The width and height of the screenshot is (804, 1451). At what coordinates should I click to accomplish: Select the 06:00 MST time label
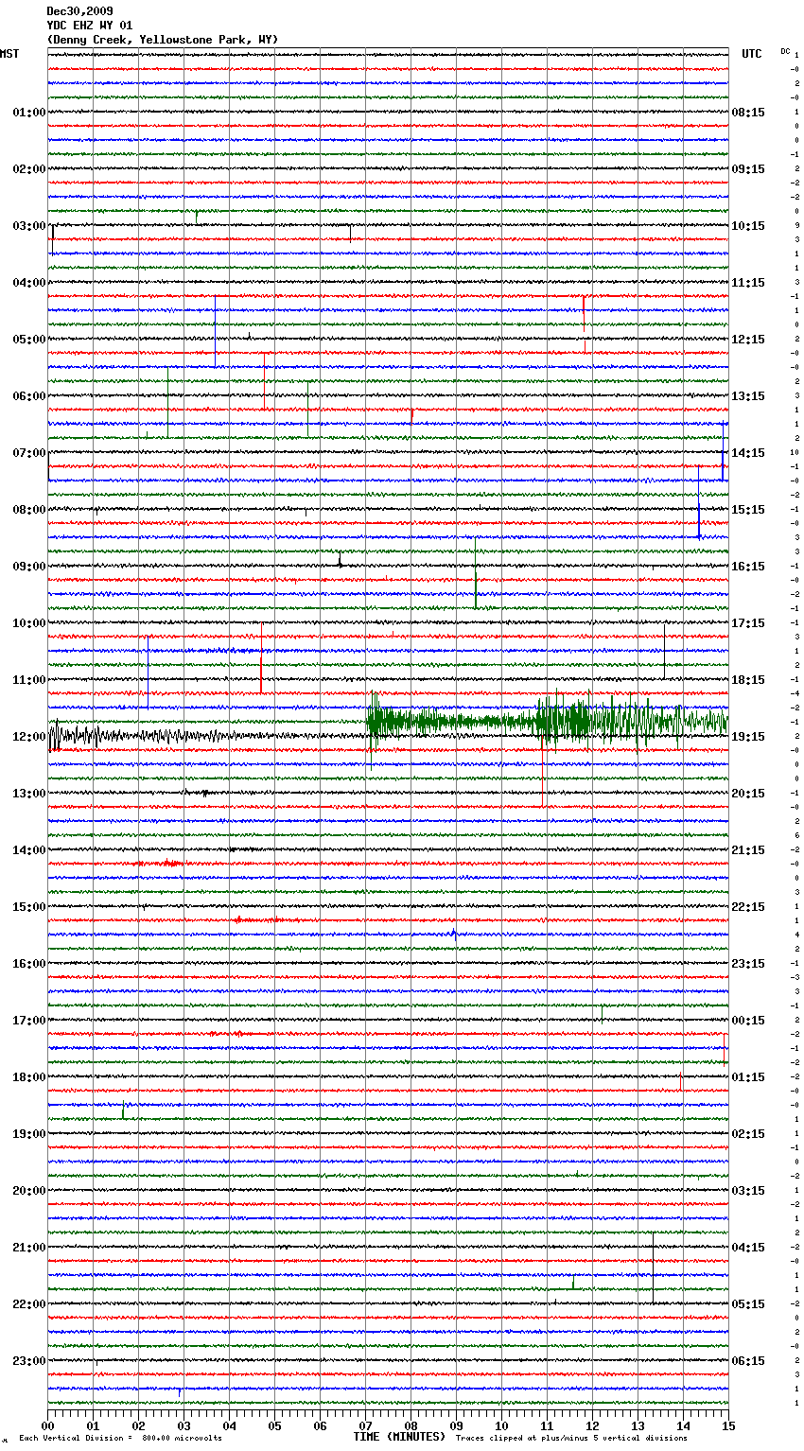coord(29,396)
